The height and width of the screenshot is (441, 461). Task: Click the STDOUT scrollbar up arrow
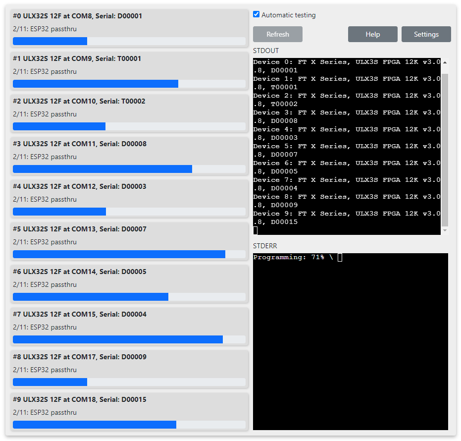(x=445, y=63)
